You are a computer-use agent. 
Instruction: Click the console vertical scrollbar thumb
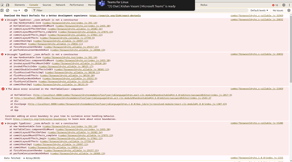[291, 49]
